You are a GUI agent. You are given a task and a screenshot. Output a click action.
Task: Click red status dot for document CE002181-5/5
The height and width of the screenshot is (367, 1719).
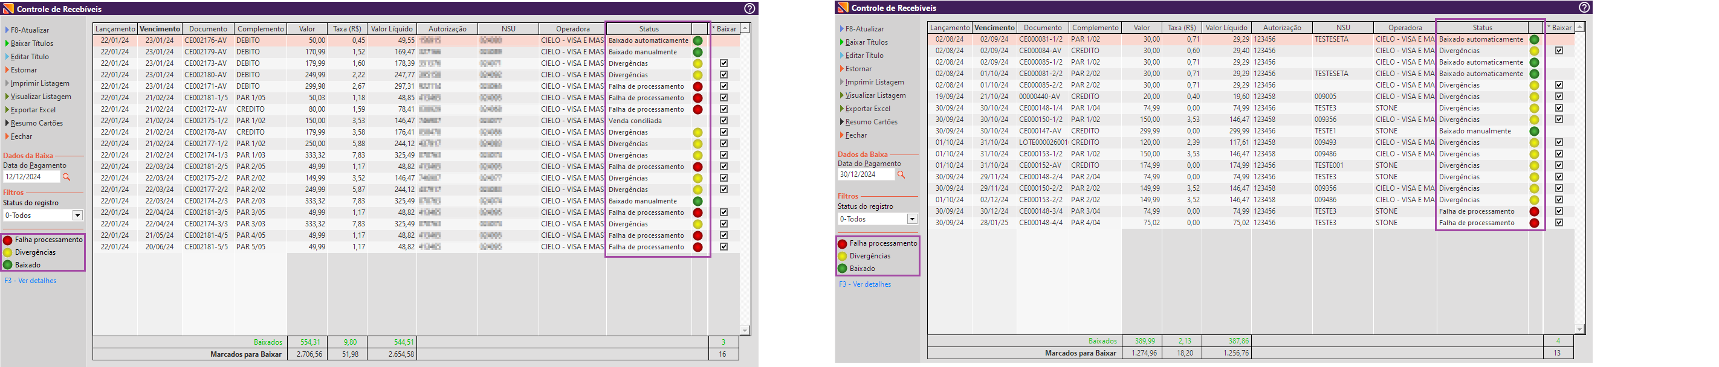click(x=698, y=247)
